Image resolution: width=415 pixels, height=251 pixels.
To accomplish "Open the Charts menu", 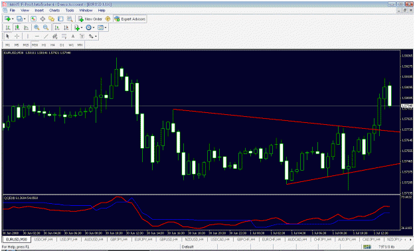I will coord(54,11).
